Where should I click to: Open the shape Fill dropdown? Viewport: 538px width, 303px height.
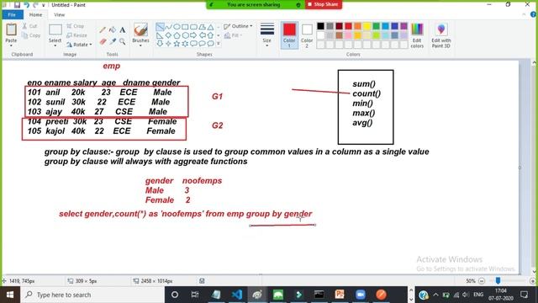234,35
